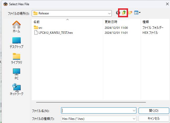This screenshot has width=170, height=123.
Task: Click the file name input field
Action: 97,110
